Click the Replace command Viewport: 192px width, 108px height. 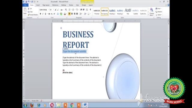[x=159, y=12]
